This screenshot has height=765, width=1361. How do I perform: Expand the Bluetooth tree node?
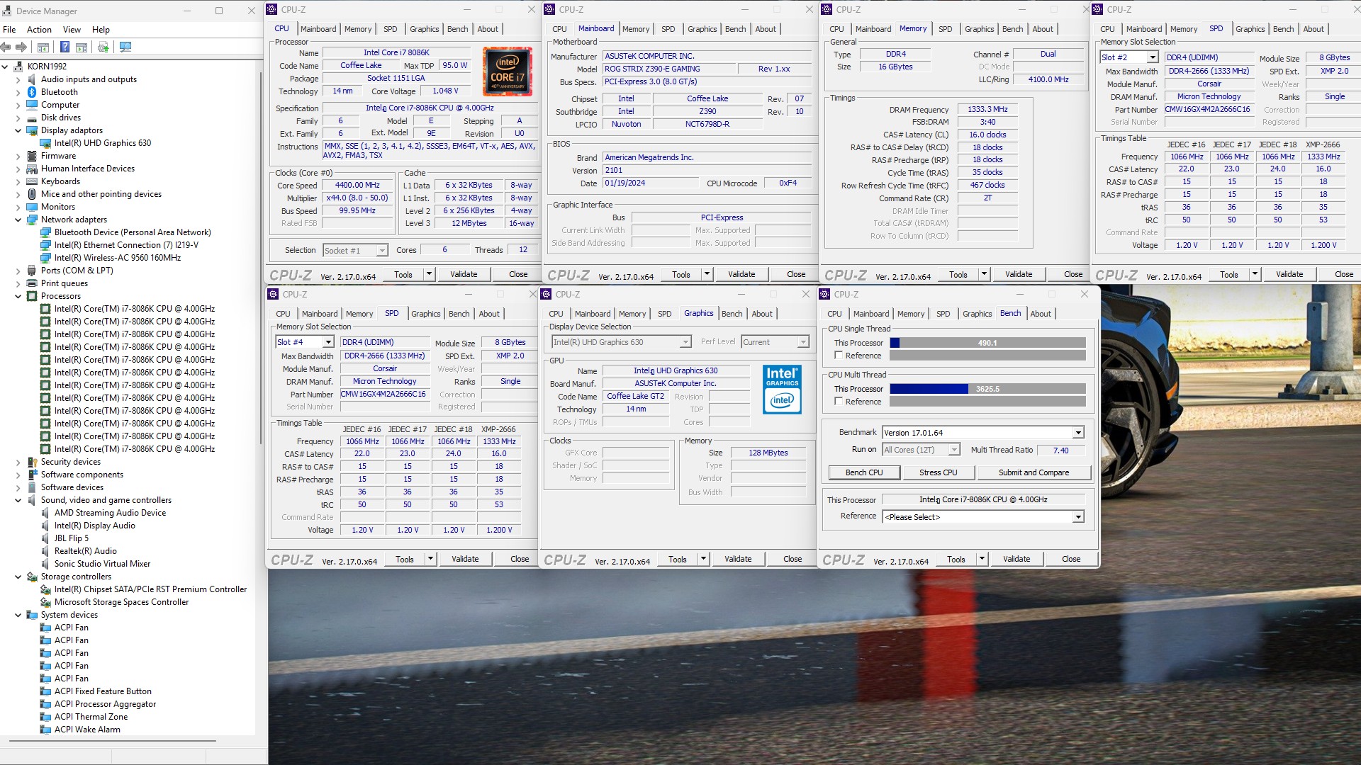[x=18, y=92]
